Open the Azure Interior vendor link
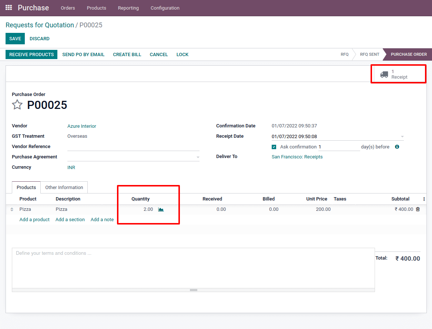The height and width of the screenshot is (329, 432). [82, 126]
